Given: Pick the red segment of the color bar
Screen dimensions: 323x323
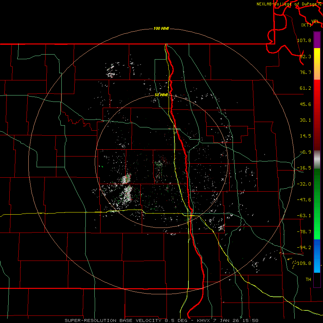Looking at the screenshot, I should click(x=317, y=115).
